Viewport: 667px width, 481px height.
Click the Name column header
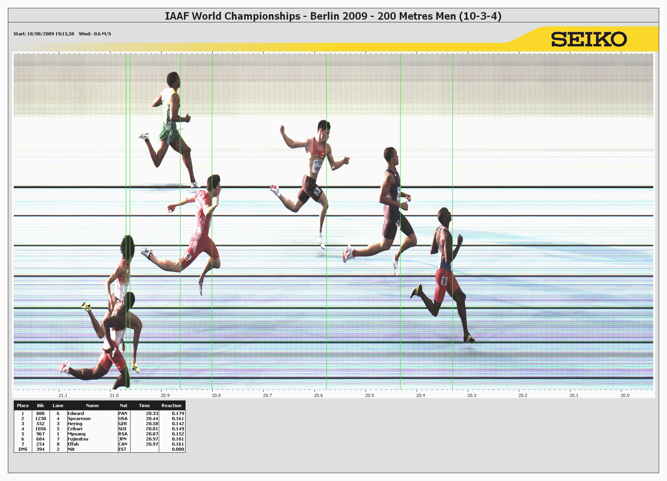(x=92, y=406)
